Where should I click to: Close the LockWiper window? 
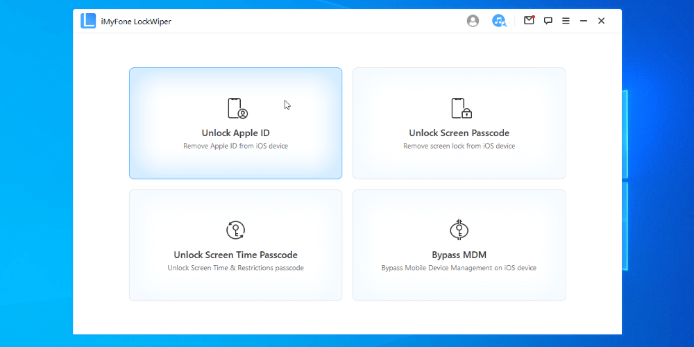[601, 21]
